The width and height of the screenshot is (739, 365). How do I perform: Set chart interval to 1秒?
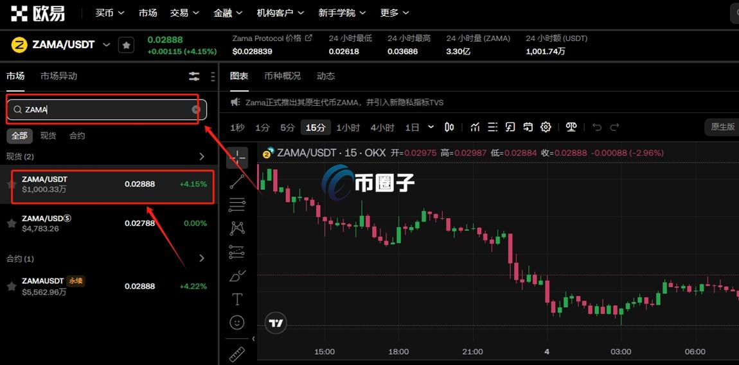[x=237, y=128]
